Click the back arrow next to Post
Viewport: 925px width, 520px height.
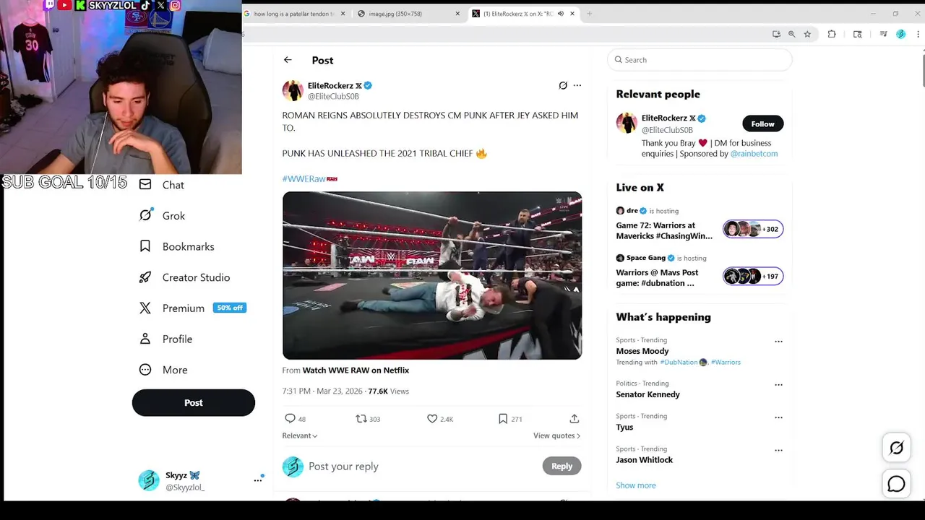[288, 60]
